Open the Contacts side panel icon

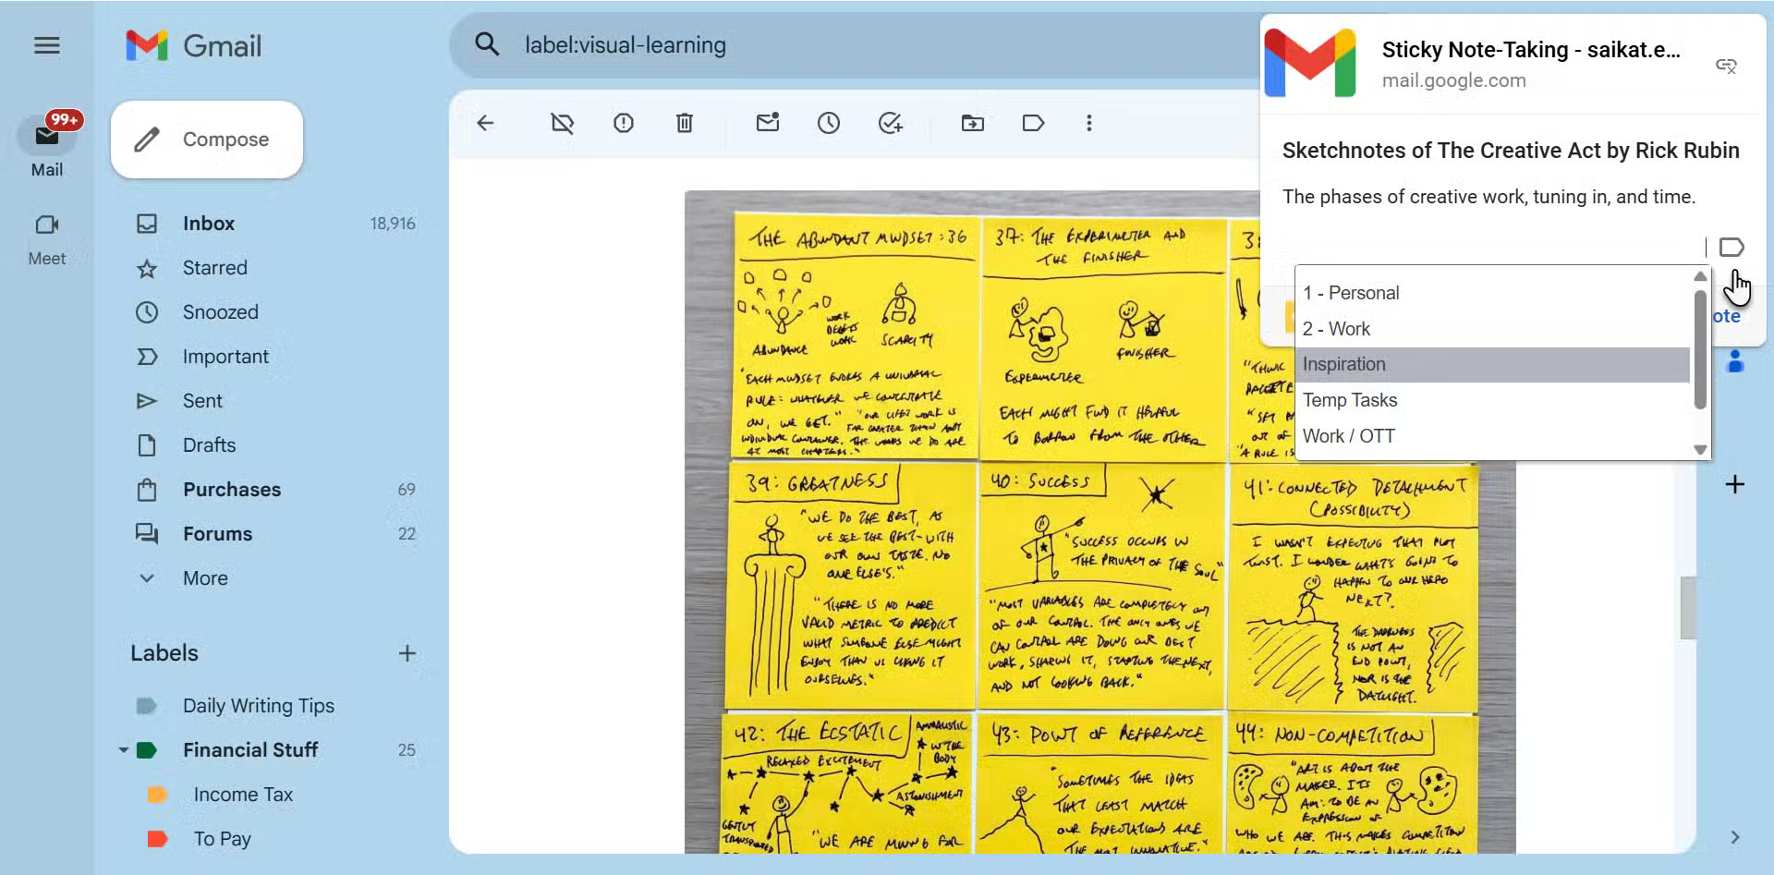(1735, 361)
